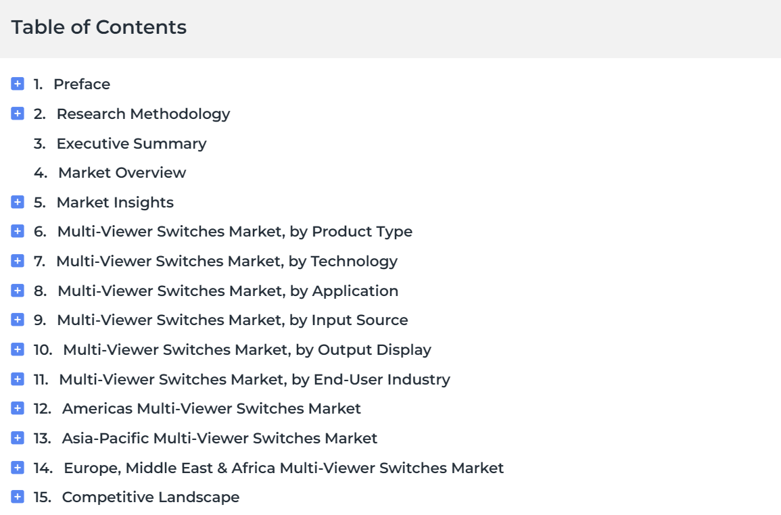781x515 pixels.
Task: Expand Competitive Landscape plus icon
Action: [18, 497]
